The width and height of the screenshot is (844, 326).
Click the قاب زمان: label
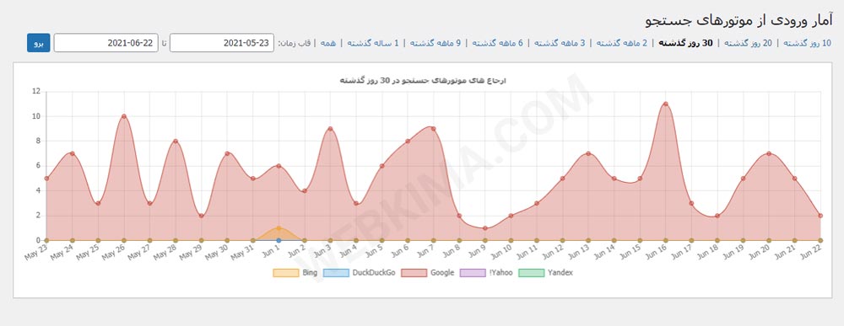tap(295, 43)
